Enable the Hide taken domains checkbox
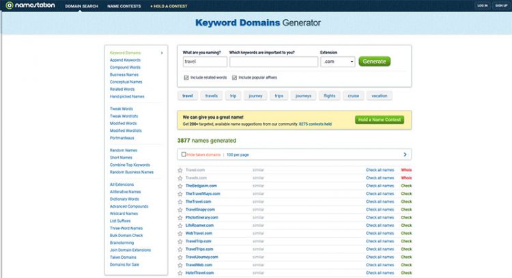Image resolution: width=512 pixels, height=278 pixels. coord(184,154)
